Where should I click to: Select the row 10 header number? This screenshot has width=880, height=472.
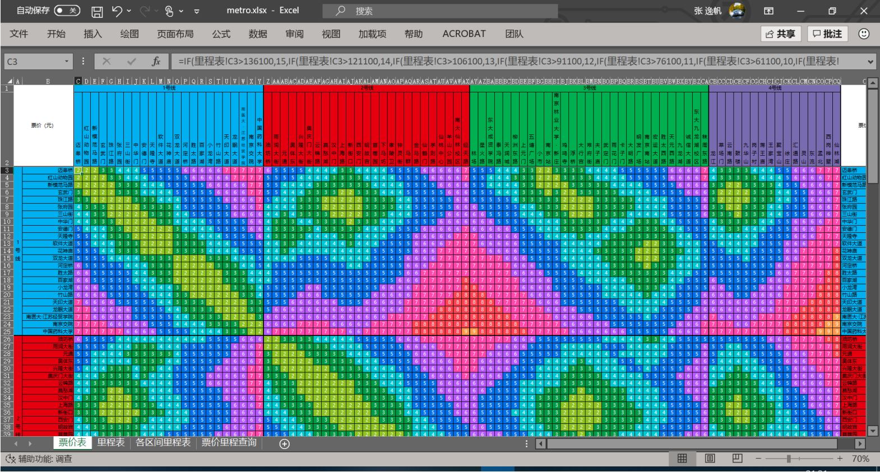point(7,222)
